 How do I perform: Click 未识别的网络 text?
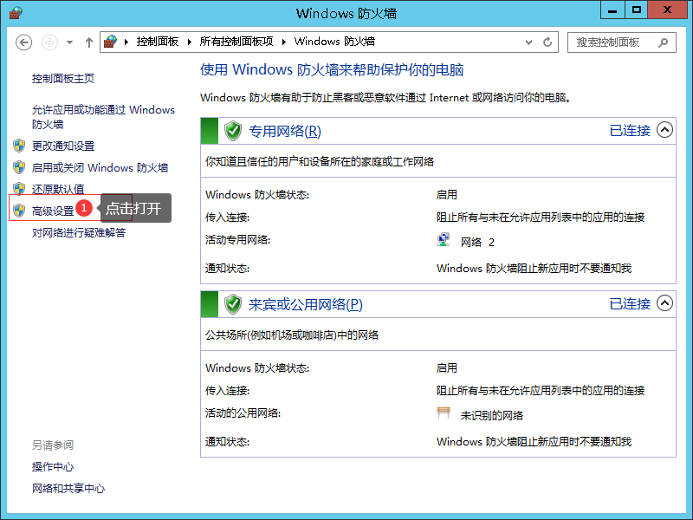tap(492, 415)
